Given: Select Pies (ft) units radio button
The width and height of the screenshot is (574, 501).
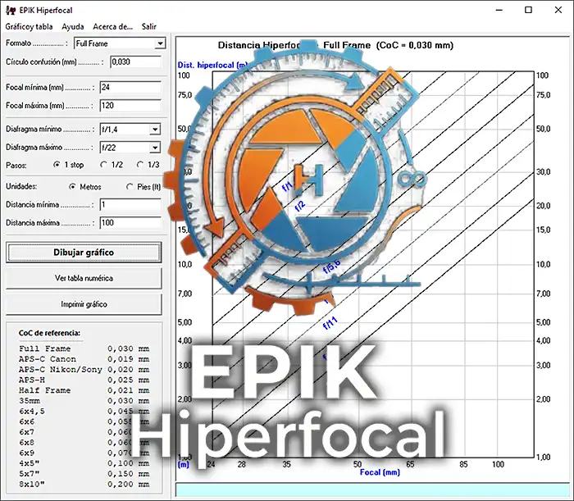Looking at the screenshot, I should [x=130, y=187].
